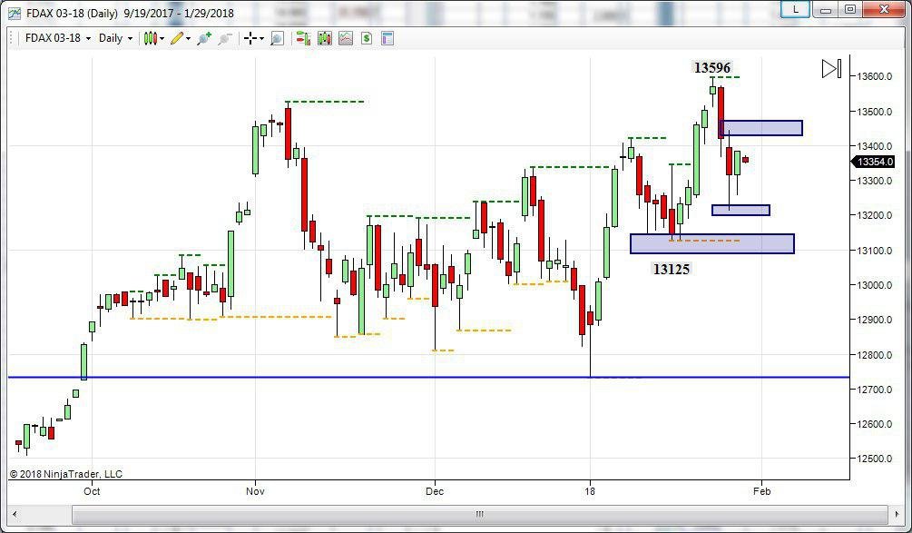
Task: Select the upper blue rectangle near 13450
Action: point(761,128)
